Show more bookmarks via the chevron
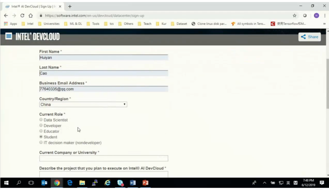 tap(324, 24)
